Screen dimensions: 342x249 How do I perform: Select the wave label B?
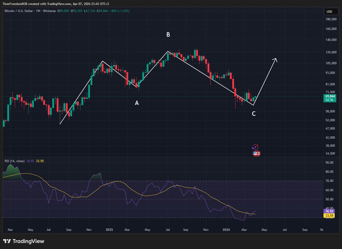point(168,35)
